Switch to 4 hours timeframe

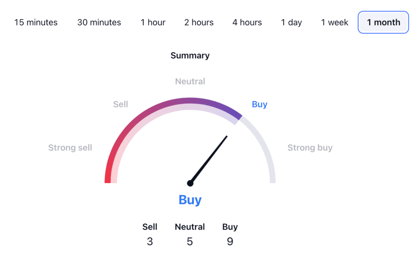coord(247,22)
